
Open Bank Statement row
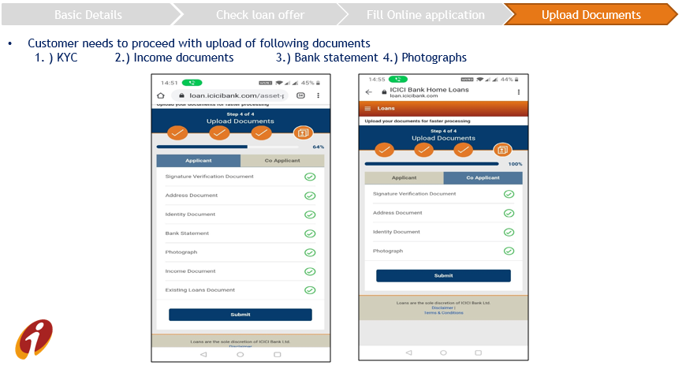(x=240, y=233)
